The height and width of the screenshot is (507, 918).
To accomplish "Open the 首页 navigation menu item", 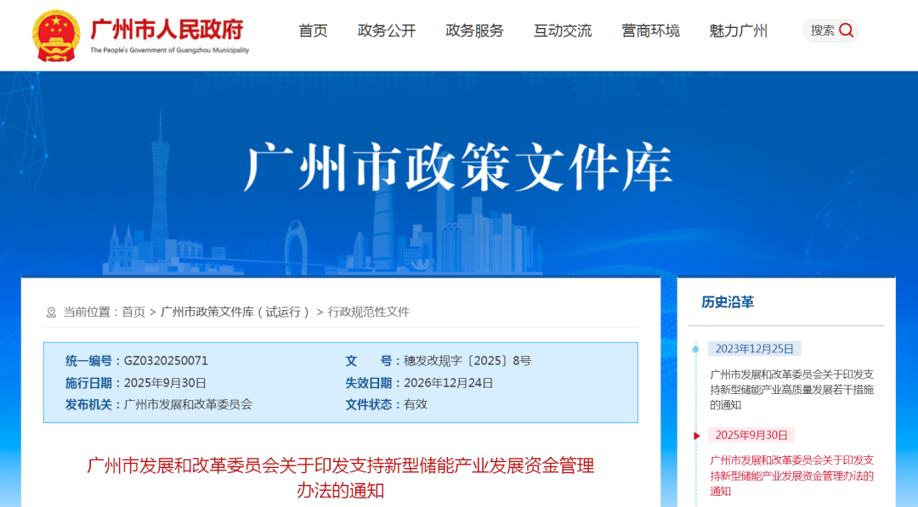I will point(313,31).
